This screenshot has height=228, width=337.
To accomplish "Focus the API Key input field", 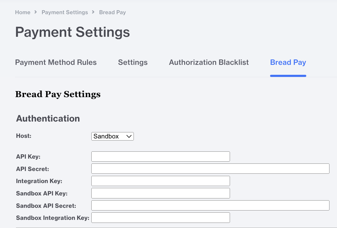I will 160,157.
